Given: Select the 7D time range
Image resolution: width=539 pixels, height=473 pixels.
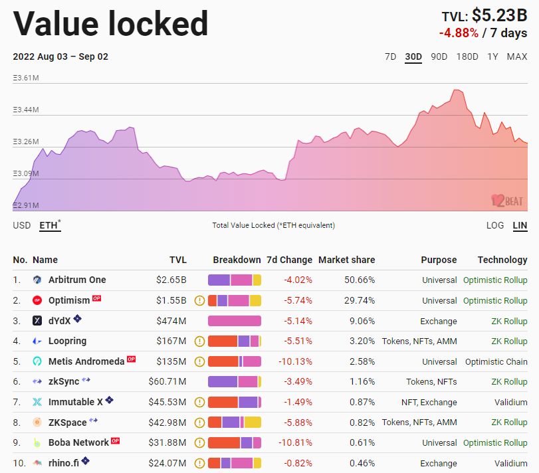Looking at the screenshot, I should click(391, 56).
